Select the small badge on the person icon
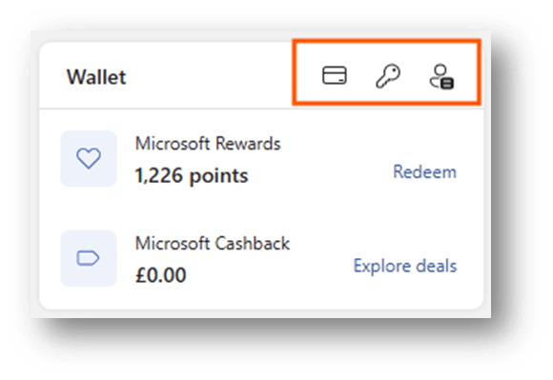This screenshot has width=553, height=380. tap(447, 84)
